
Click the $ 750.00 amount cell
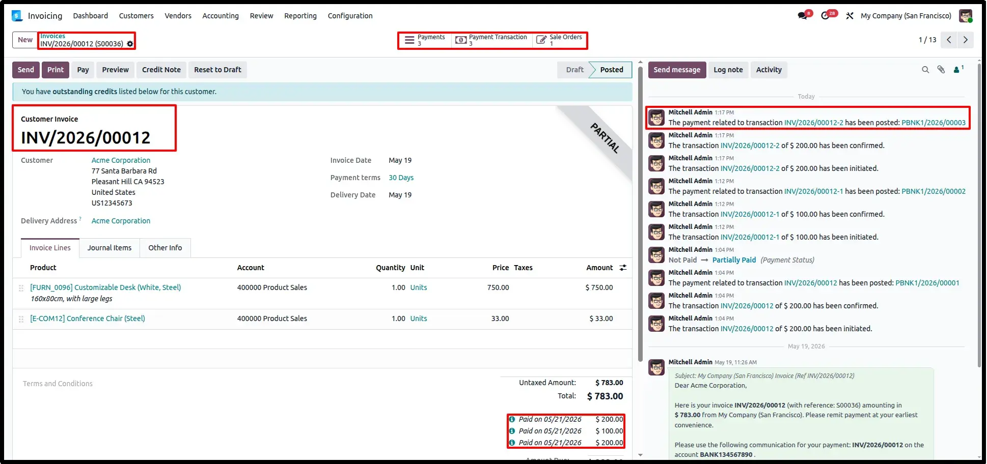pos(599,287)
